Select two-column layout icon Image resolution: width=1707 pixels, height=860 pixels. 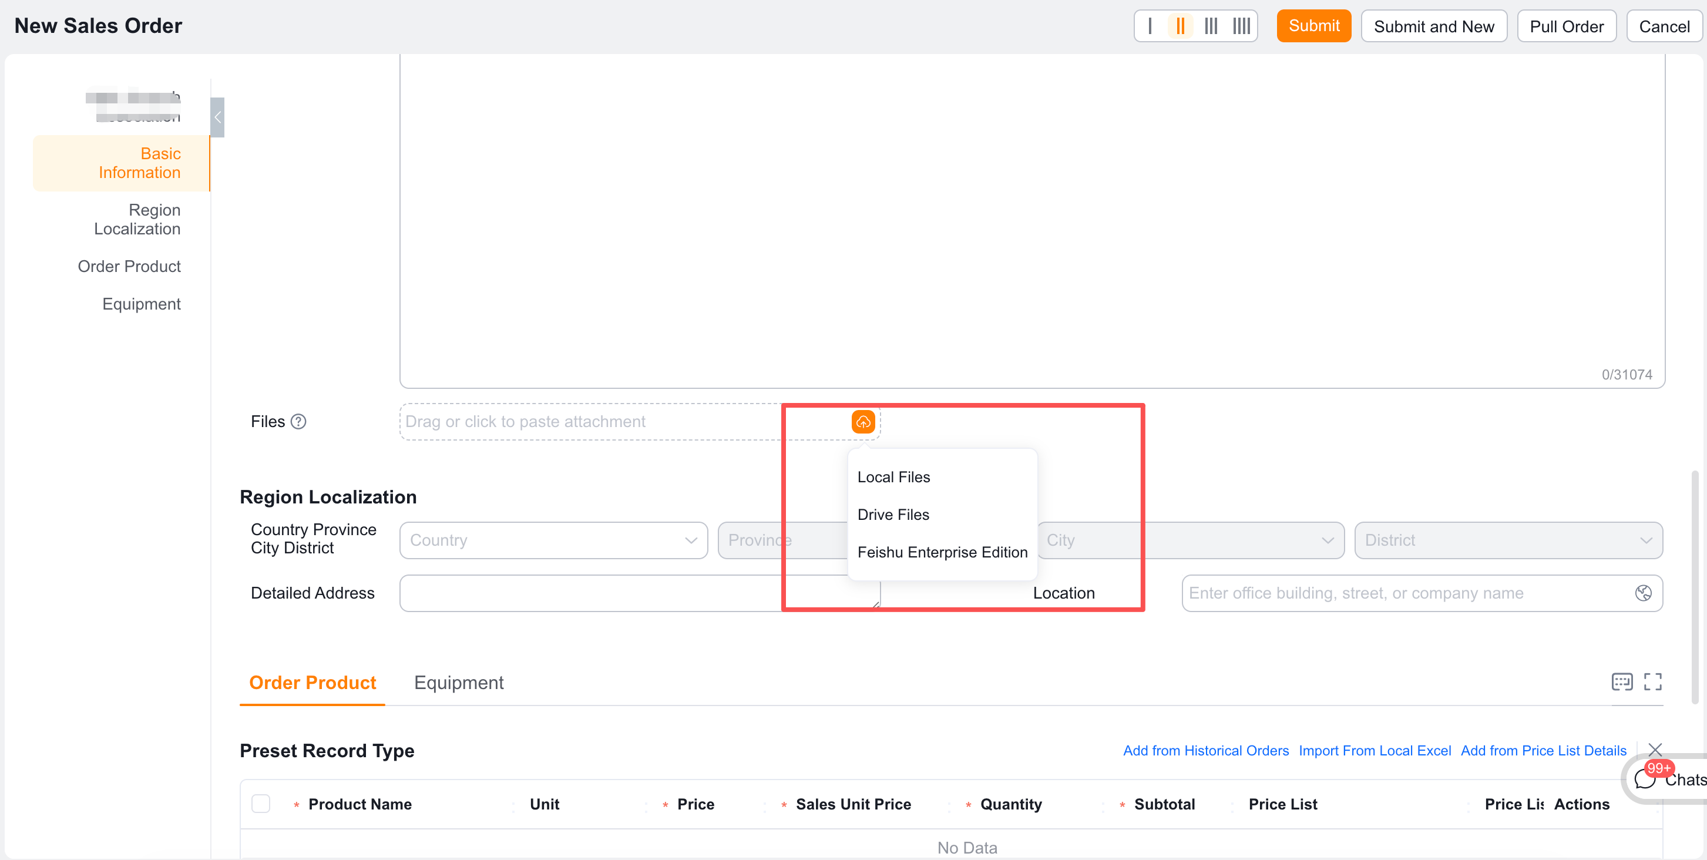[x=1180, y=26]
